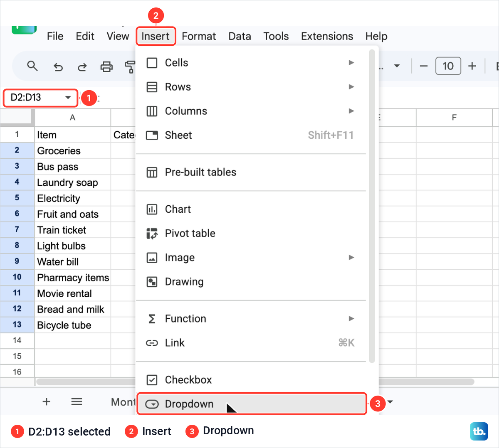499x448 pixels.
Task: Open the Help menu
Action: click(x=376, y=37)
